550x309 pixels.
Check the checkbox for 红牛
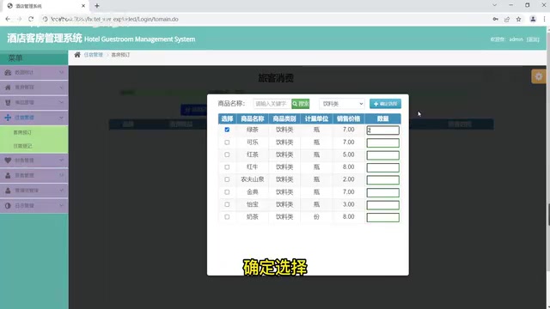[227, 167]
